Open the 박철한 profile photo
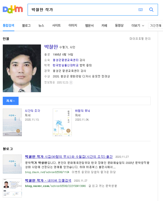 point(22,68)
